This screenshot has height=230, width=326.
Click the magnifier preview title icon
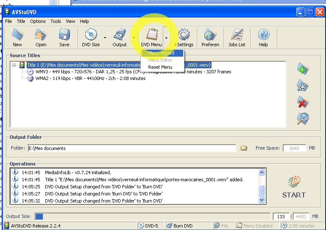tap(303, 119)
